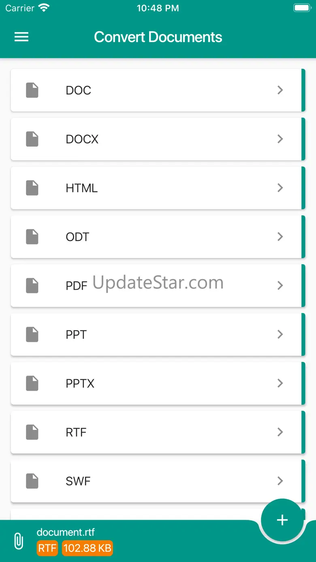Expand the PPTX row chevron
This screenshot has width=316, height=562.
[280, 383]
